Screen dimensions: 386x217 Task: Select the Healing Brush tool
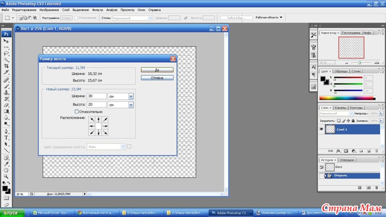point(6,80)
